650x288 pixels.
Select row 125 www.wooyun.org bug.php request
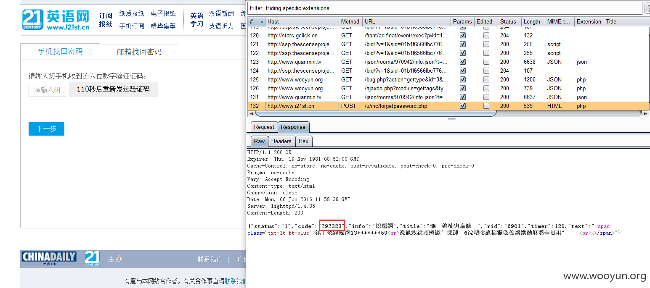[448, 79]
